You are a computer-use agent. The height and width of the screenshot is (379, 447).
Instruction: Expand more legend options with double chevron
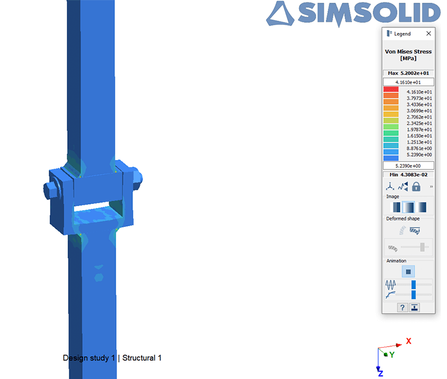[x=431, y=187]
